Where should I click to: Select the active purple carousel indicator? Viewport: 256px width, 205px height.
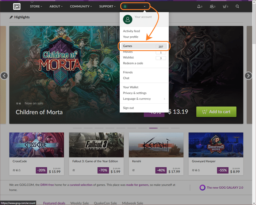point(154,128)
